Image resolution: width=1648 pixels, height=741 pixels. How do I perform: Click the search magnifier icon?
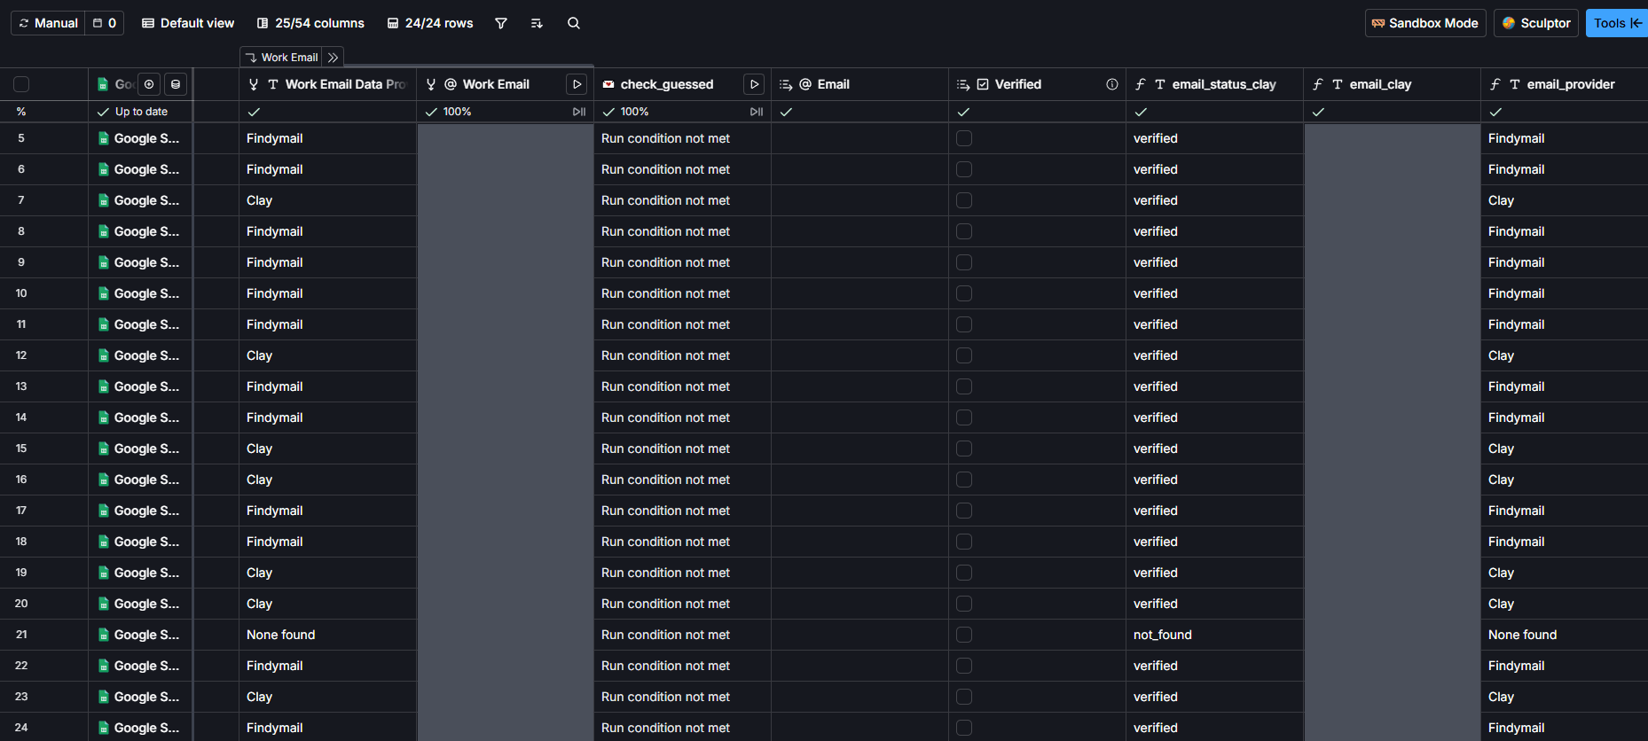(x=574, y=23)
